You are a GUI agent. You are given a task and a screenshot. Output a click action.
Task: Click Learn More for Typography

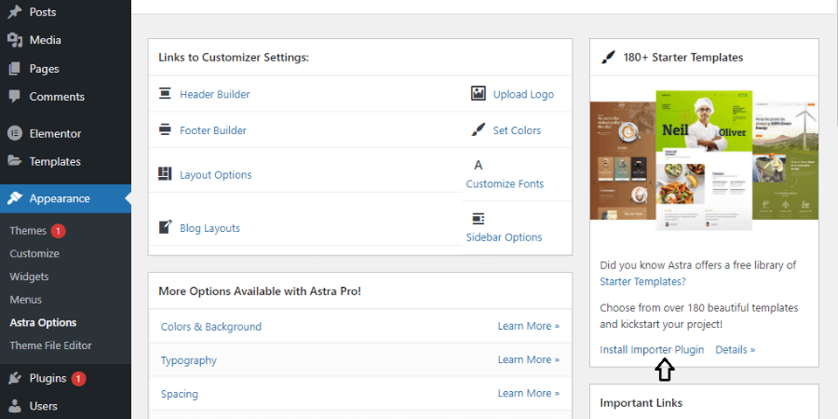coord(529,359)
